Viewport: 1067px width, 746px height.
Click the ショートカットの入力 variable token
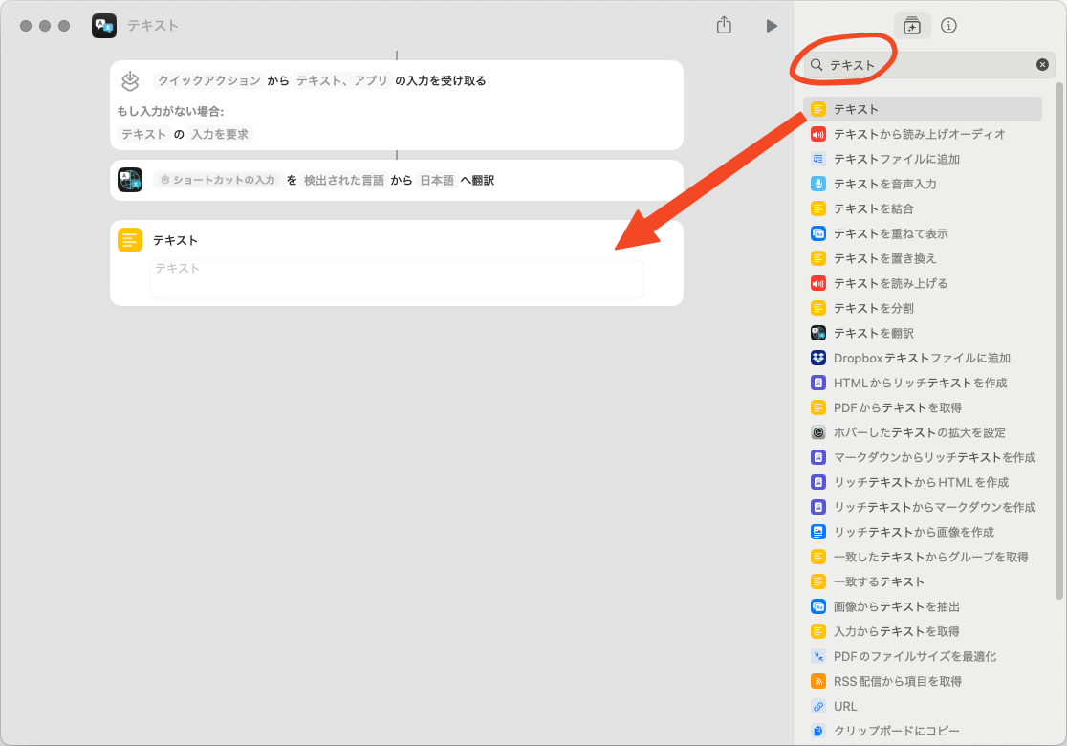(218, 180)
